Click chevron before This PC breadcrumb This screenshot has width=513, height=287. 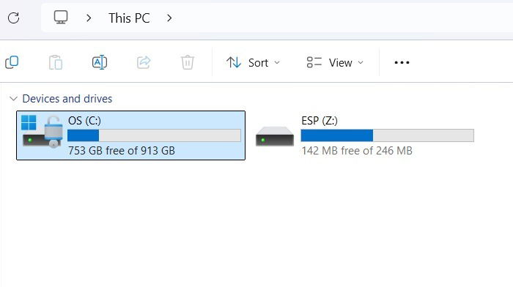pyautogui.click(x=89, y=18)
